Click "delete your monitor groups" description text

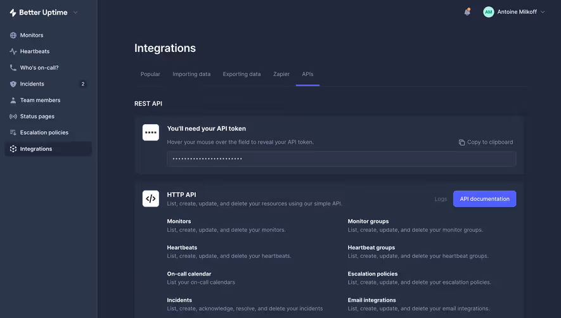click(x=448, y=230)
